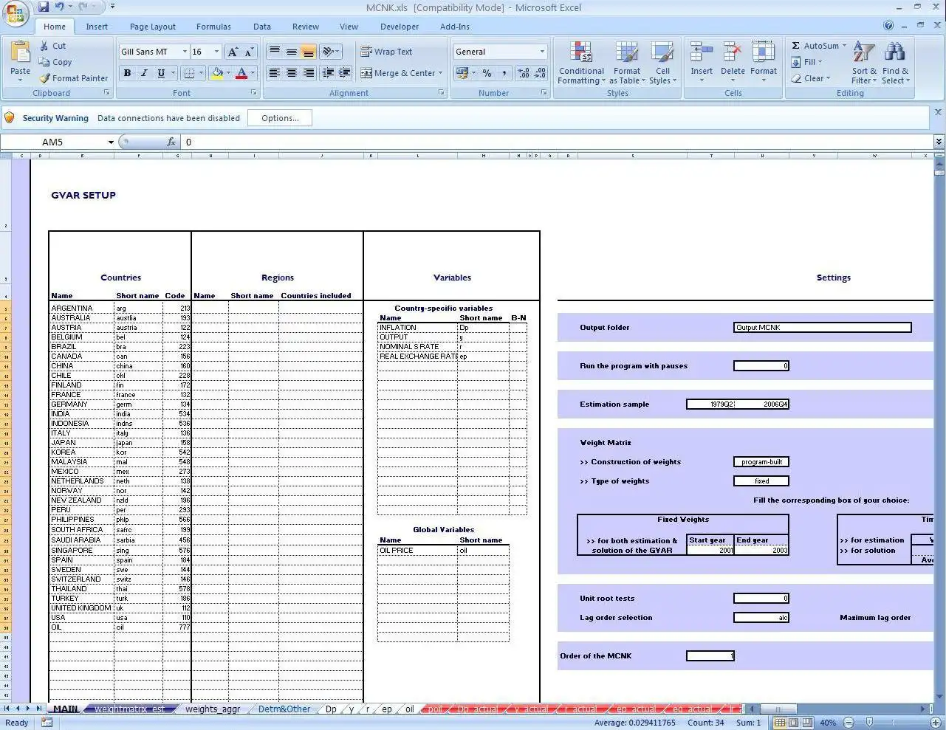
Task: Click the Fill Color bucket icon
Action: pos(217,73)
